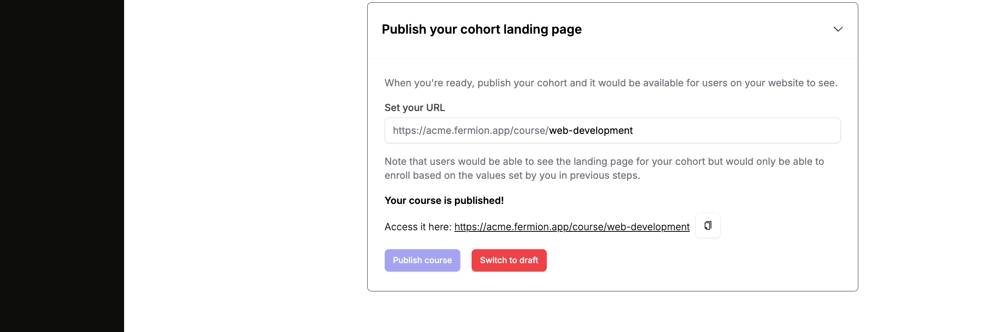This screenshot has width=1006, height=332.
Task: Click the grey URL prefix inside field
Action: pyautogui.click(x=470, y=130)
